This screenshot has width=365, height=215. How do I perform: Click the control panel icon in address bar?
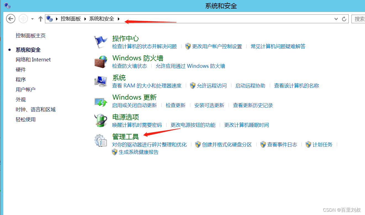click(x=49, y=19)
